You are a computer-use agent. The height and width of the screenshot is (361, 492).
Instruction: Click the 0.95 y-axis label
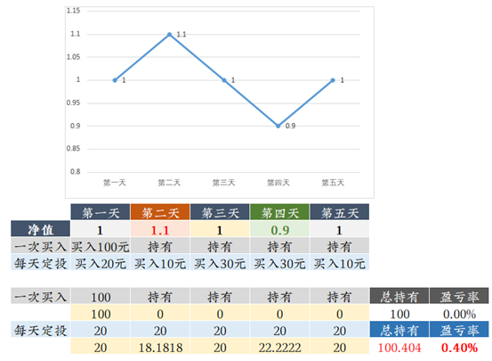coord(73,103)
